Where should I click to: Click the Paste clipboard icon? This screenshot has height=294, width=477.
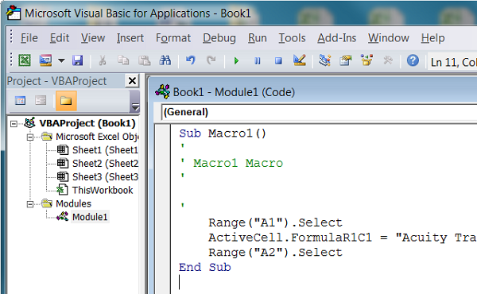coord(144,60)
